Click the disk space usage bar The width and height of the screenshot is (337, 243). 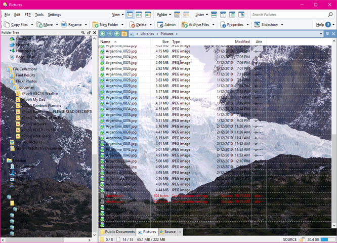[327, 239]
